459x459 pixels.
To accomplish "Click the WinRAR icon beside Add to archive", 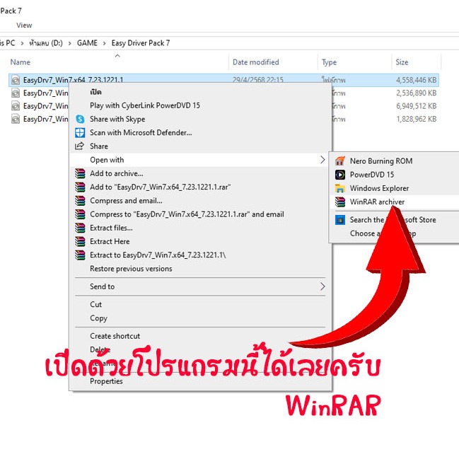I will click(x=79, y=174).
